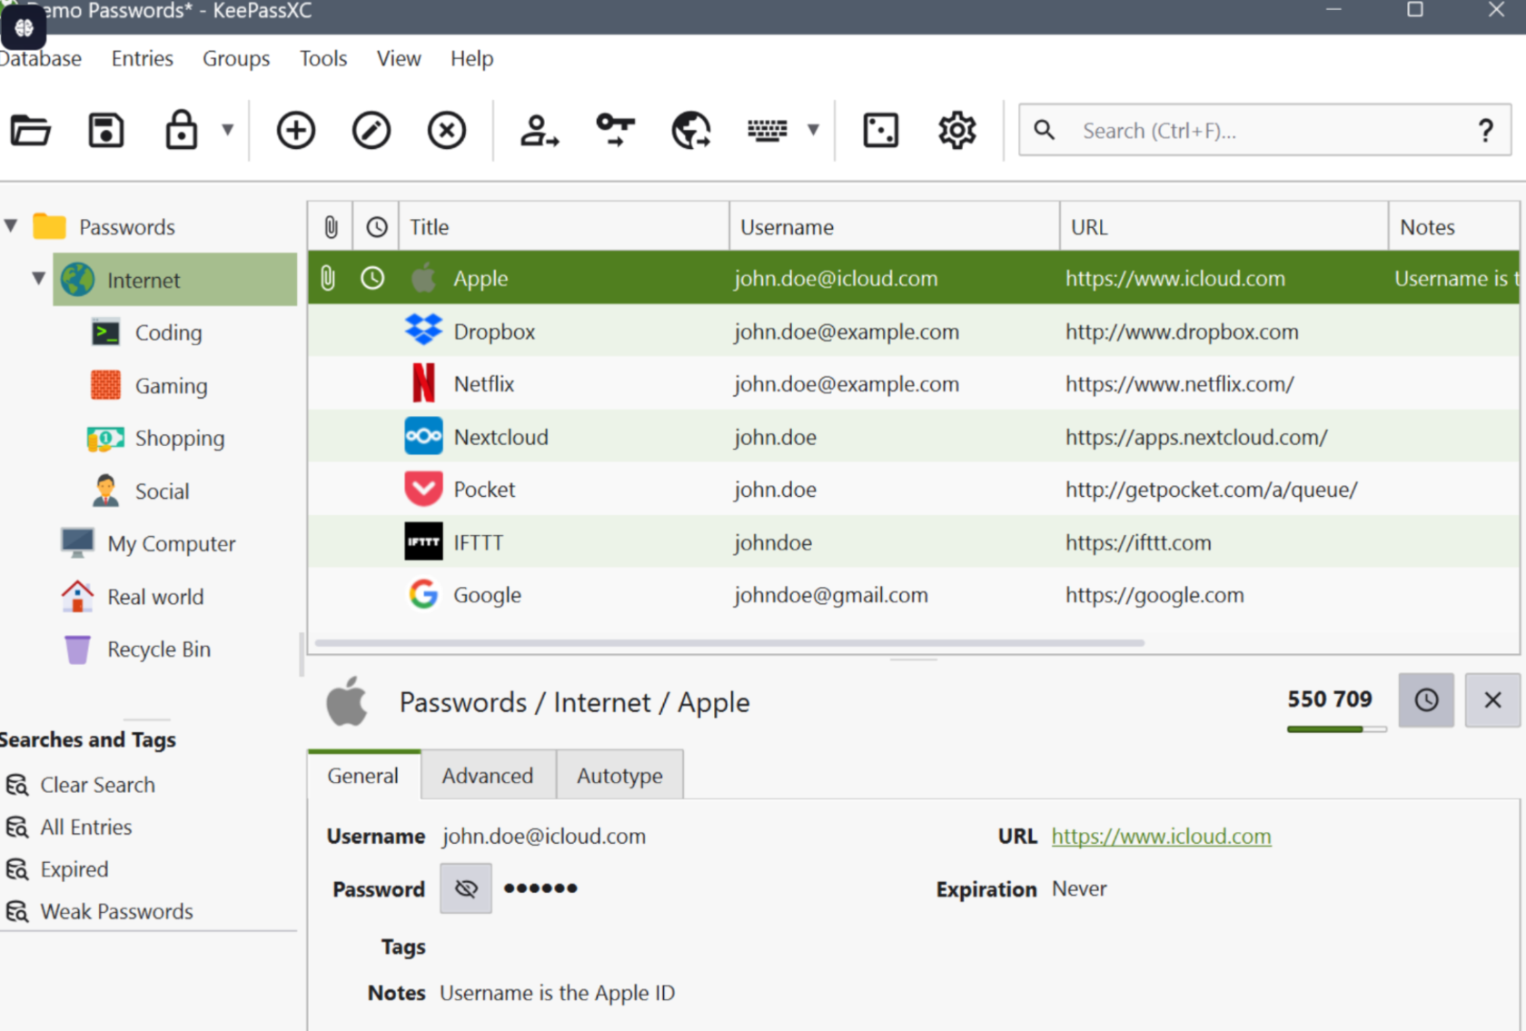Show All Entries saved search
The width and height of the screenshot is (1526, 1031).
85,827
